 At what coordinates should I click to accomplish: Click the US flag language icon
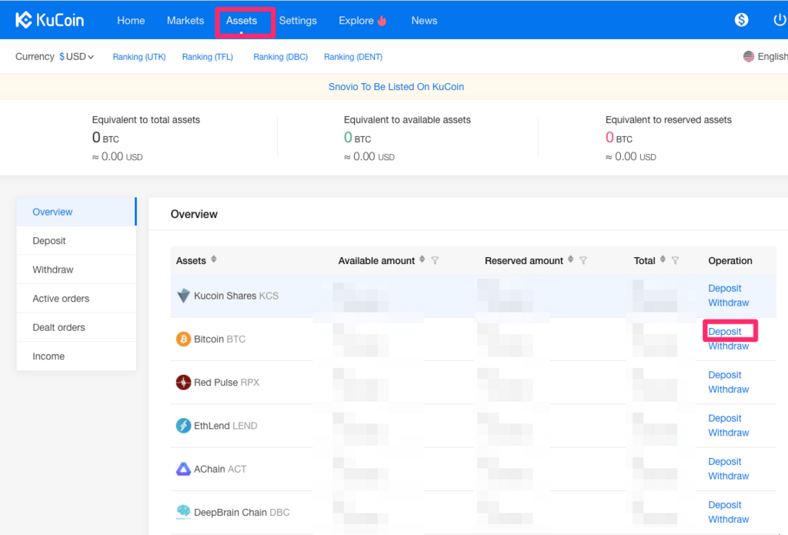point(748,57)
